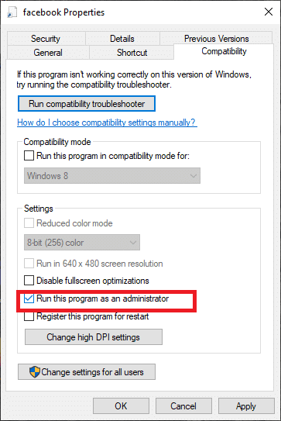Click Change settings for all users

click(87, 372)
